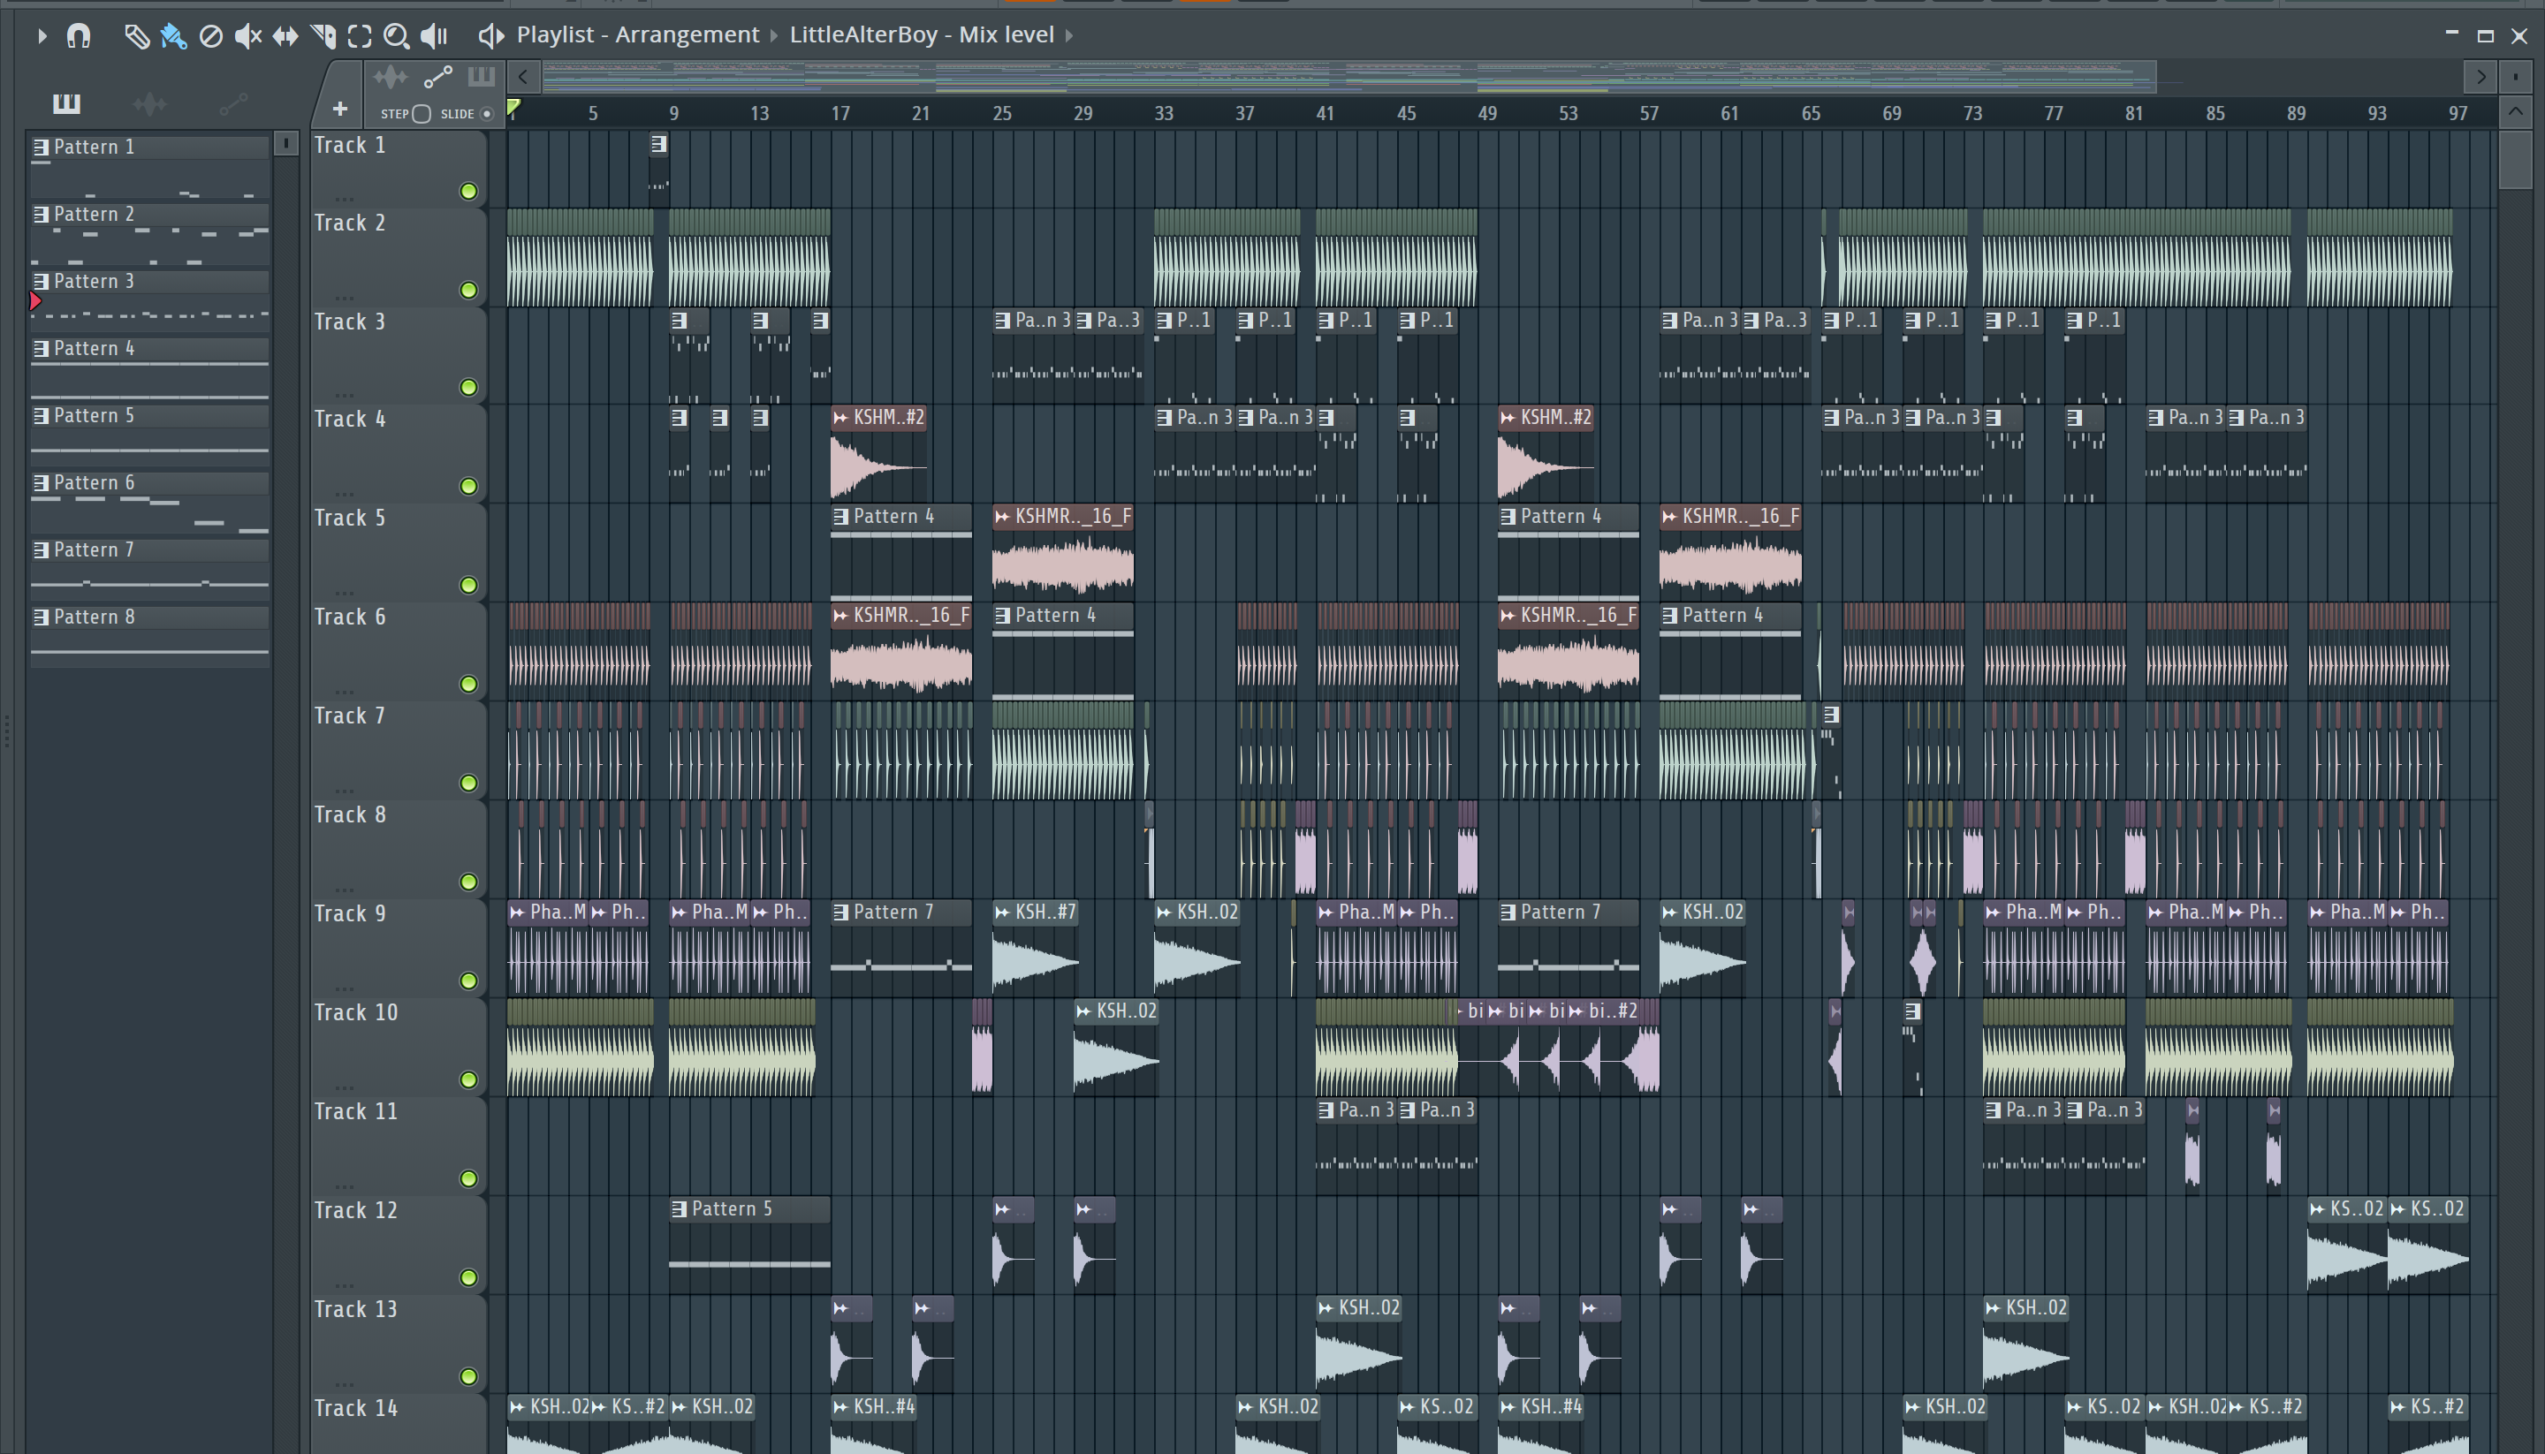Mute Track 2 with its green light

[468, 290]
